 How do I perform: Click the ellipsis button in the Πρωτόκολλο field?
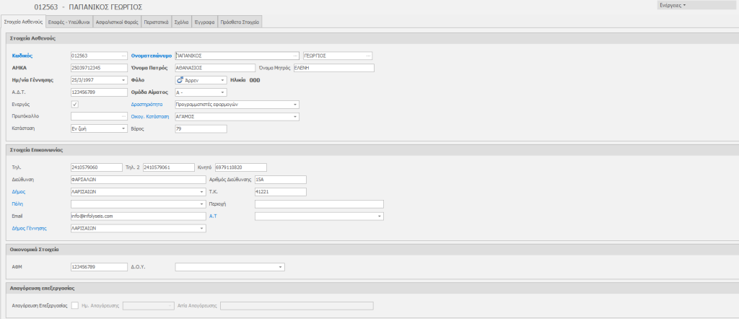tap(123, 116)
